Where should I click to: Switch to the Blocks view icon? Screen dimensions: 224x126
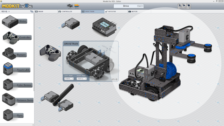[x=77, y=6]
